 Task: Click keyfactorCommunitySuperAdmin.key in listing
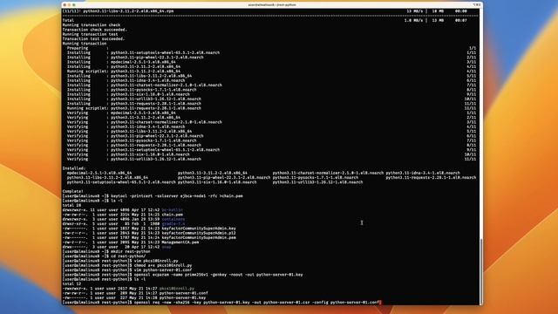tap(199, 229)
